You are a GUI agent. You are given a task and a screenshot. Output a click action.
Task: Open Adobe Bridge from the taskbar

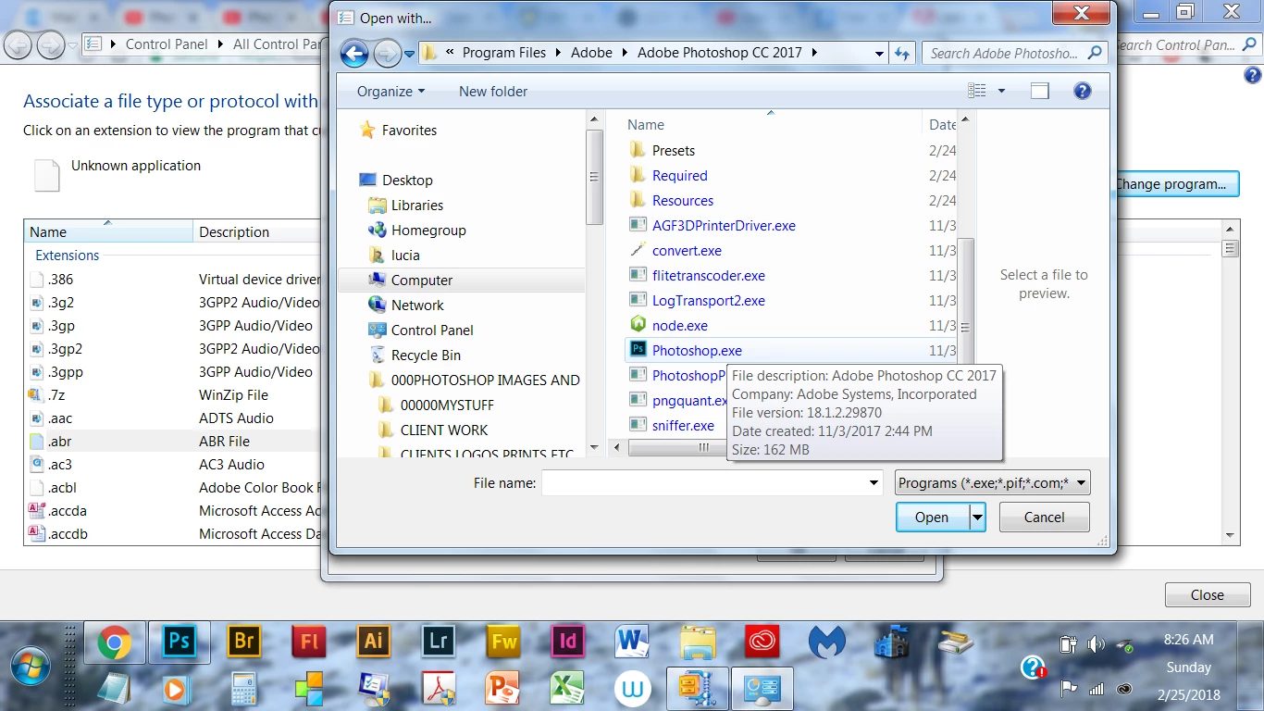click(244, 641)
